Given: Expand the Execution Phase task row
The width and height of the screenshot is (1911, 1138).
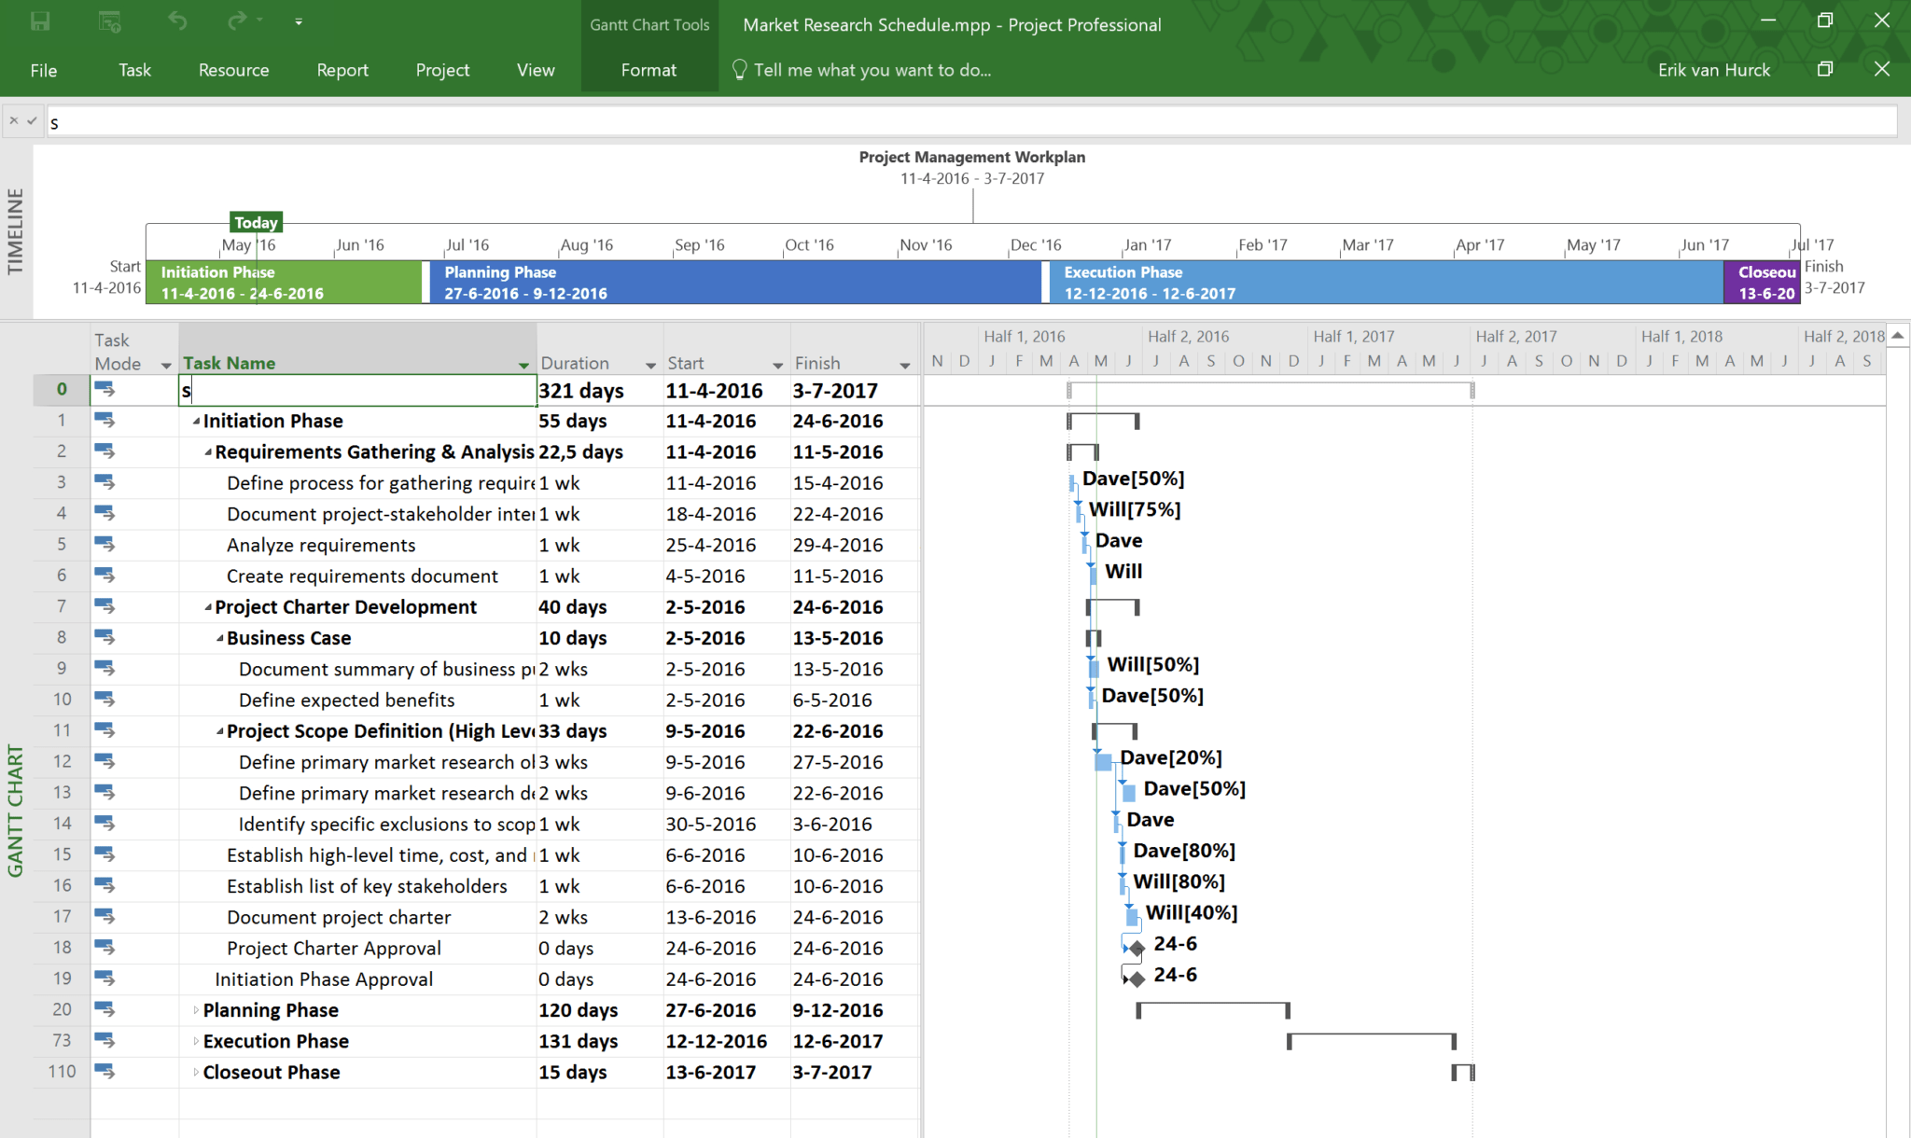Looking at the screenshot, I should [x=200, y=1040].
